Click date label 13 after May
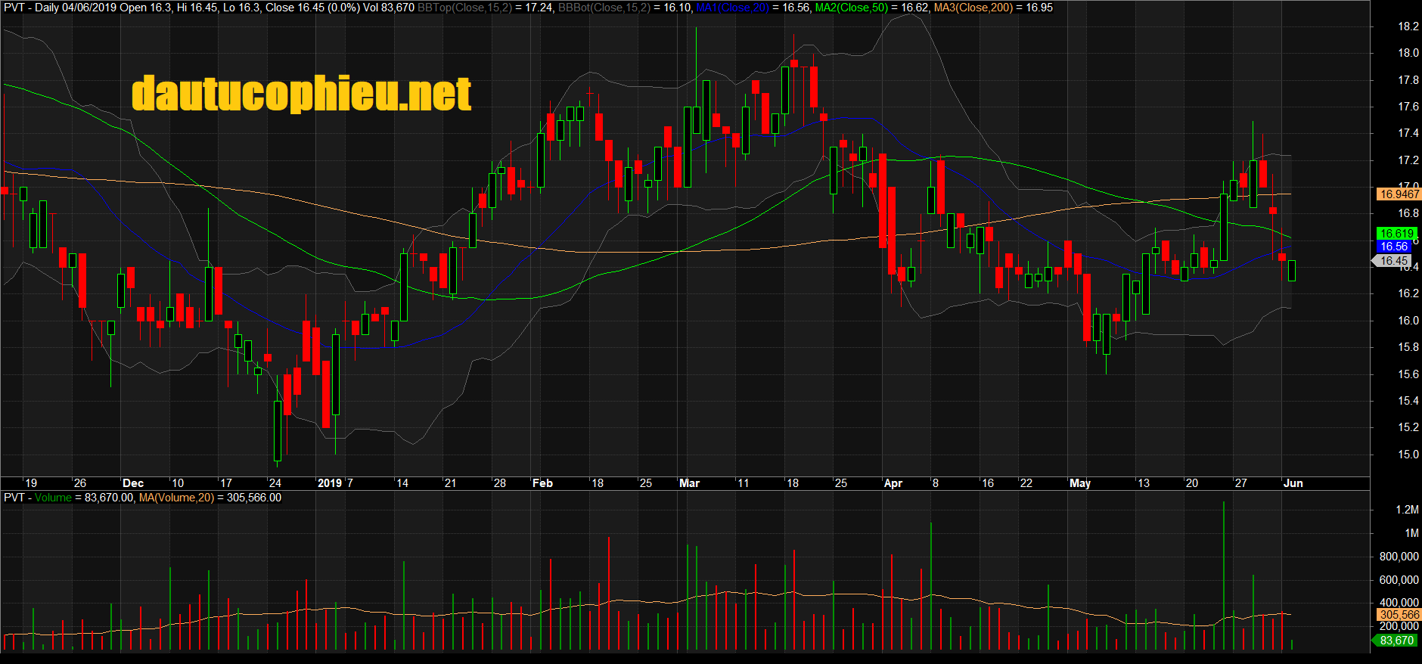Screen dimensions: 1422x664 pos(1144,483)
